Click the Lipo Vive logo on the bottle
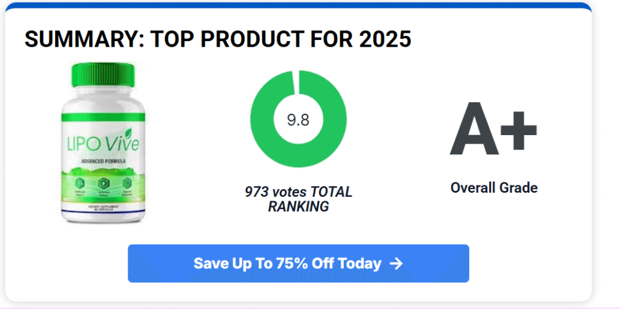The height and width of the screenshot is (309, 620). (x=102, y=145)
